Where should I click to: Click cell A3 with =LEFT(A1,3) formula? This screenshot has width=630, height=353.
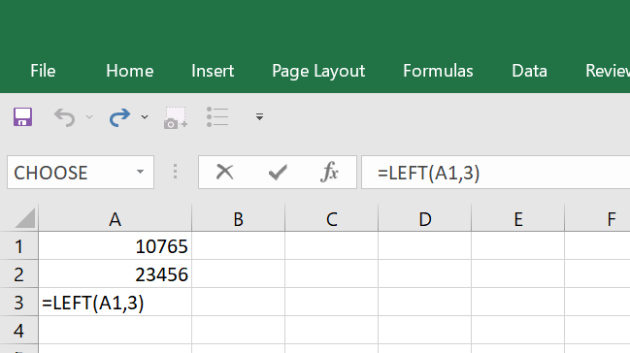pos(115,302)
